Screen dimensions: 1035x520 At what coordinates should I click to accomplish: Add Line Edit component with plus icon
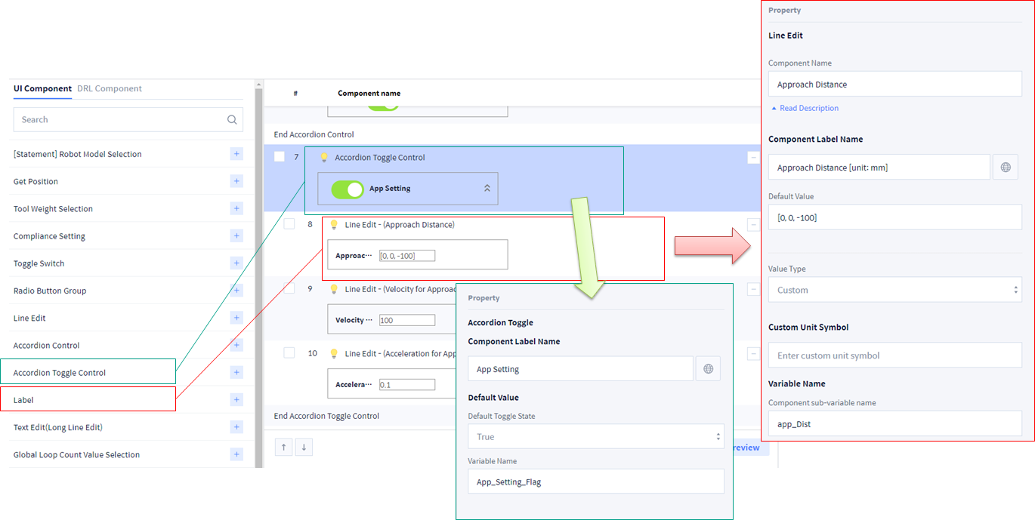point(236,318)
